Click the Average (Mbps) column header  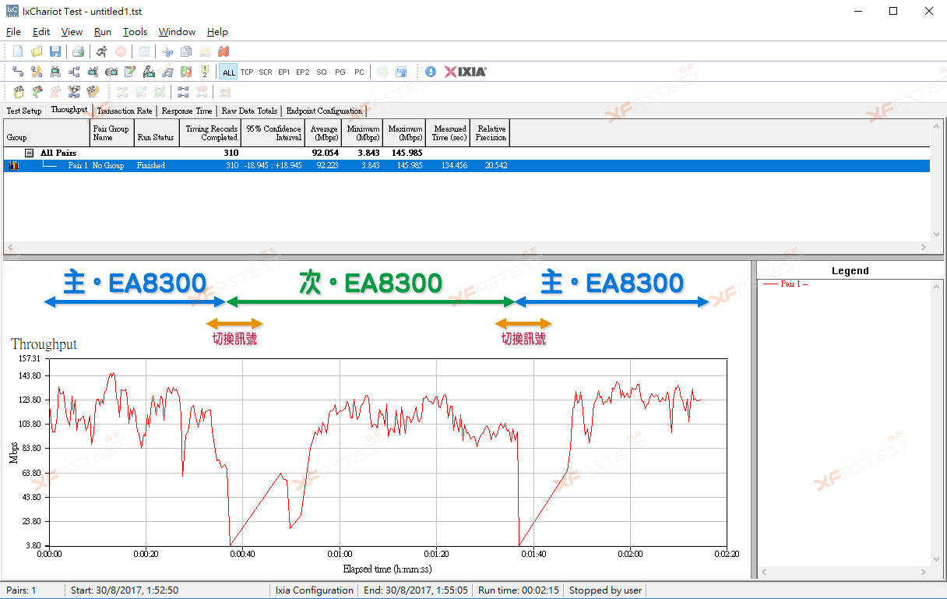[x=323, y=132]
